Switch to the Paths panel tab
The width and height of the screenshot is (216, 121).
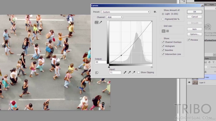pos(207,58)
